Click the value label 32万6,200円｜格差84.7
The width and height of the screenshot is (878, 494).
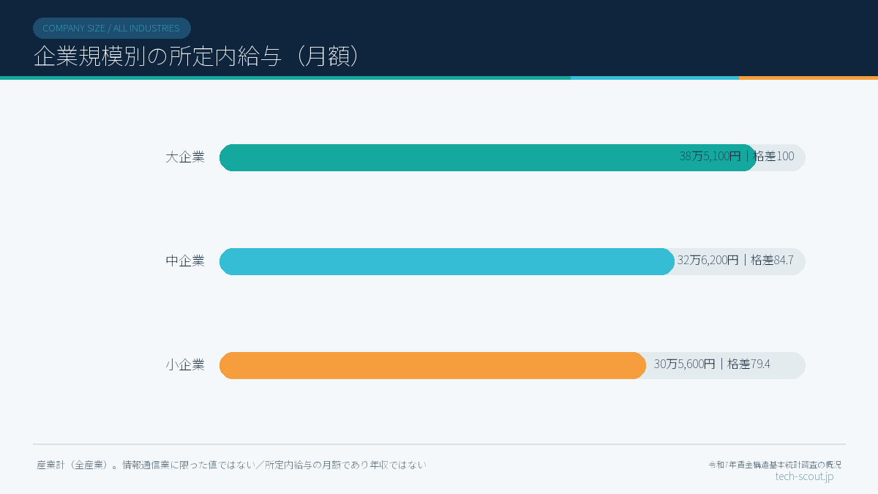point(735,260)
